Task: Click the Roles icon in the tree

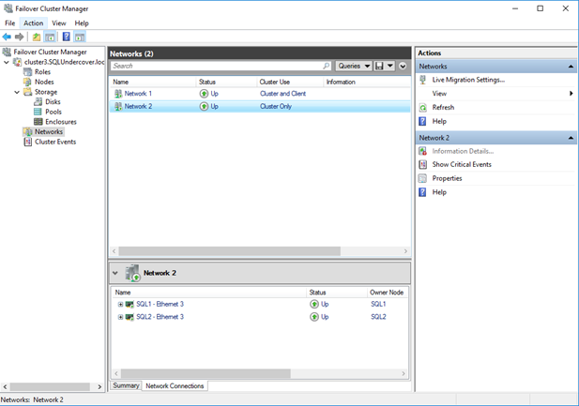Action: click(28, 71)
